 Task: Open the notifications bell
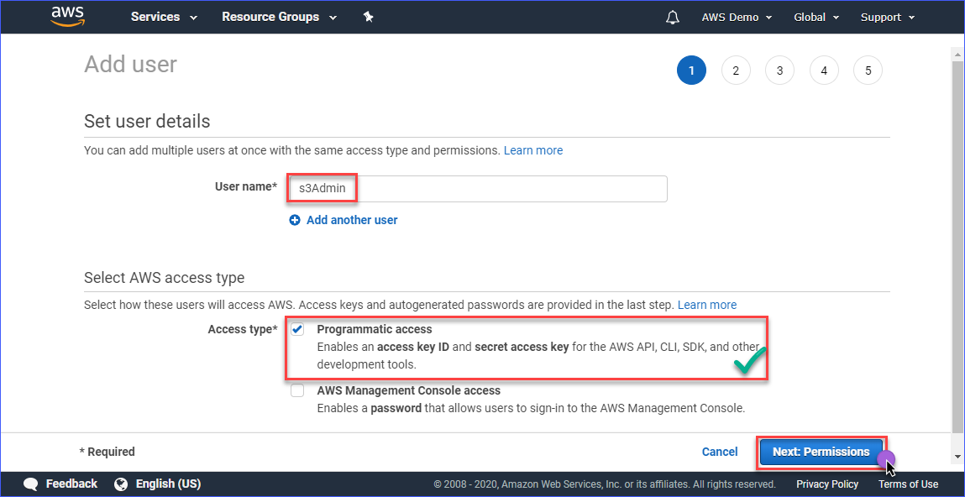point(672,17)
